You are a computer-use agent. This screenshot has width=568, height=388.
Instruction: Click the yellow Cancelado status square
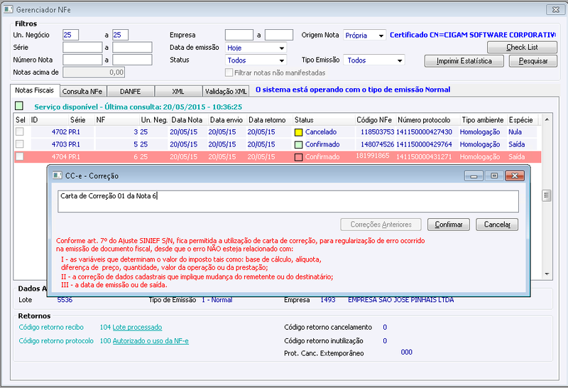click(298, 132)
